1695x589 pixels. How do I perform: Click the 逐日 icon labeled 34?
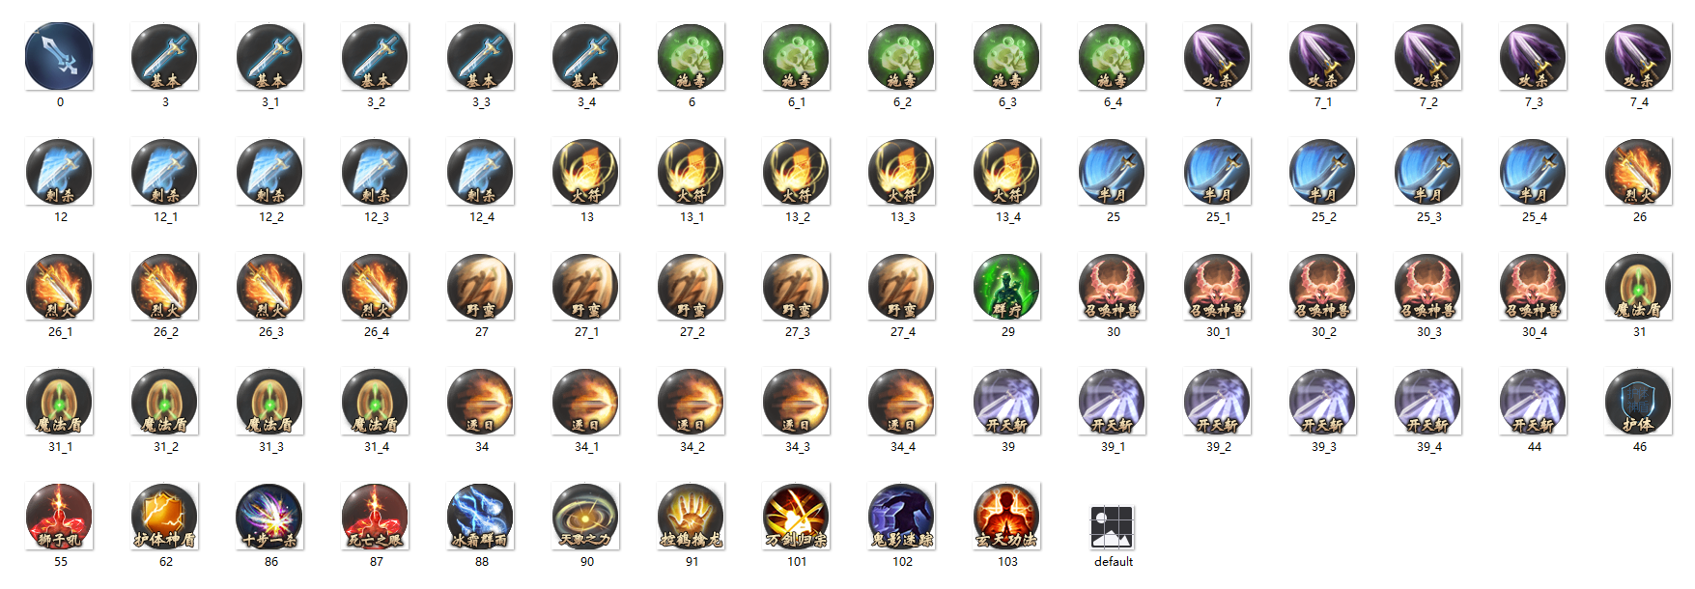pos(481,402)
